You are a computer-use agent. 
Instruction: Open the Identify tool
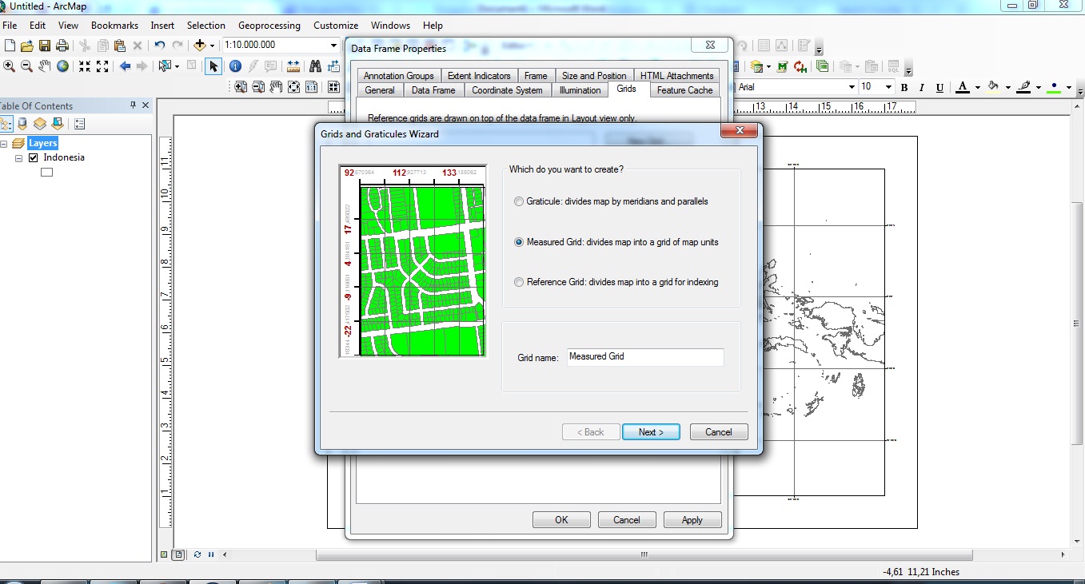pyautogui.click(x=236, y=66)
